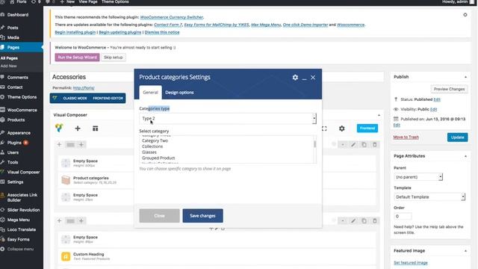Viewport: 478px width, 269px height.
Task: Open Theme Options in top admin bar
Action: pyautogui.click(x=115, y=1)
